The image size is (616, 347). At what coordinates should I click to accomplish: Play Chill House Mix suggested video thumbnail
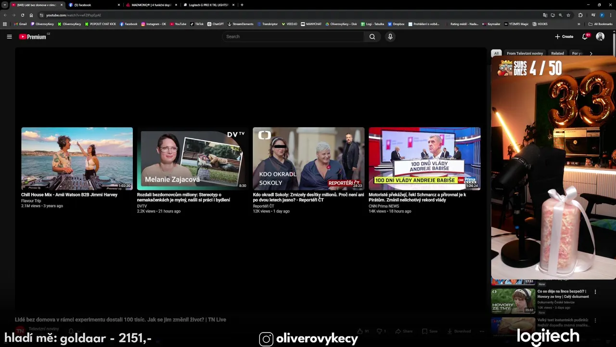click(x=77, y=159)
